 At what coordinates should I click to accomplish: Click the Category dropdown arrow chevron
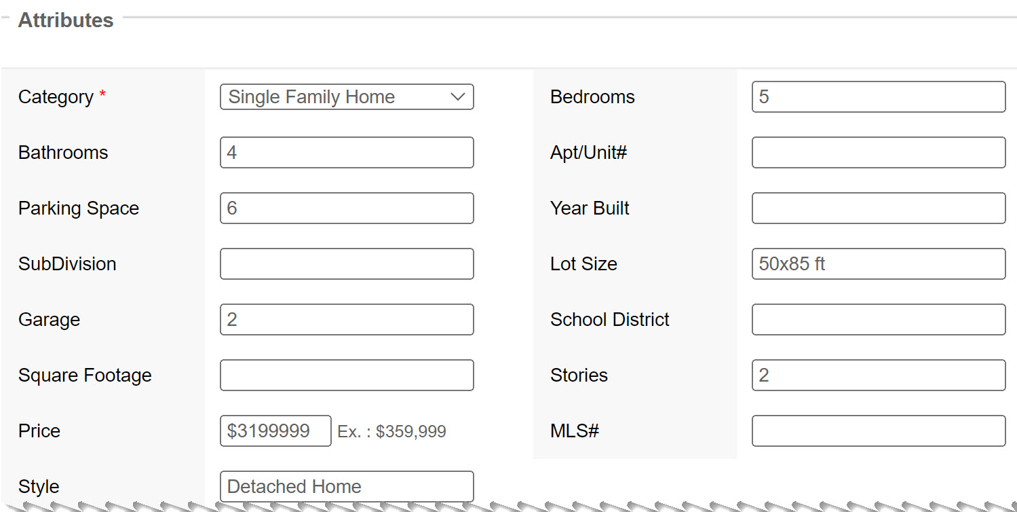(458, 97)
